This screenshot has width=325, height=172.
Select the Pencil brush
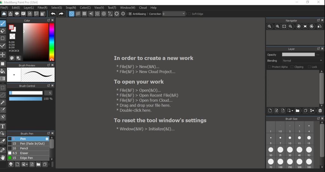(x=28, y=148)
